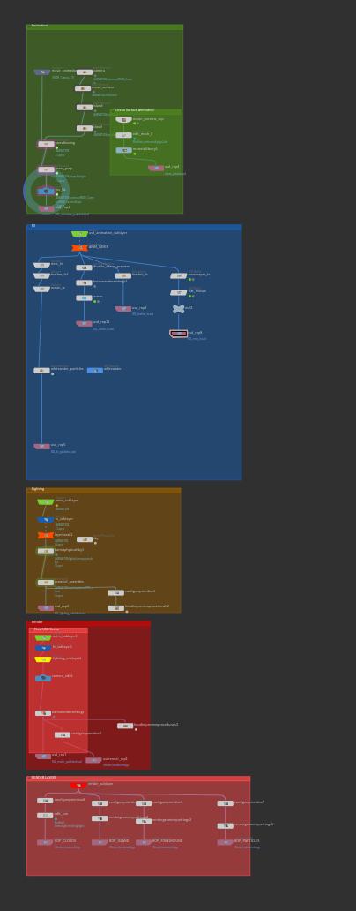This screenshot has height=911, width=356.
Task: Click the ocean_fx node label
Action: pyautogui.click(x=58, y=287)
